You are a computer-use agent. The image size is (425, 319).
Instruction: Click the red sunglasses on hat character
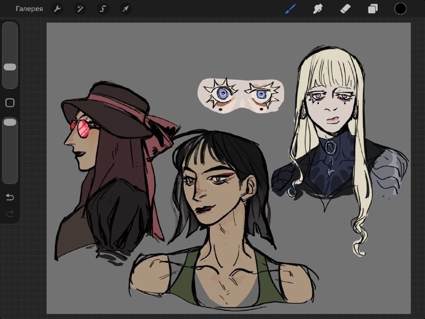click(x=81, y=128)
